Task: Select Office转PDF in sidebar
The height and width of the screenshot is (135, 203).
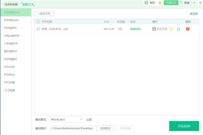Action: pyautogui.click(x=16, y=36)
